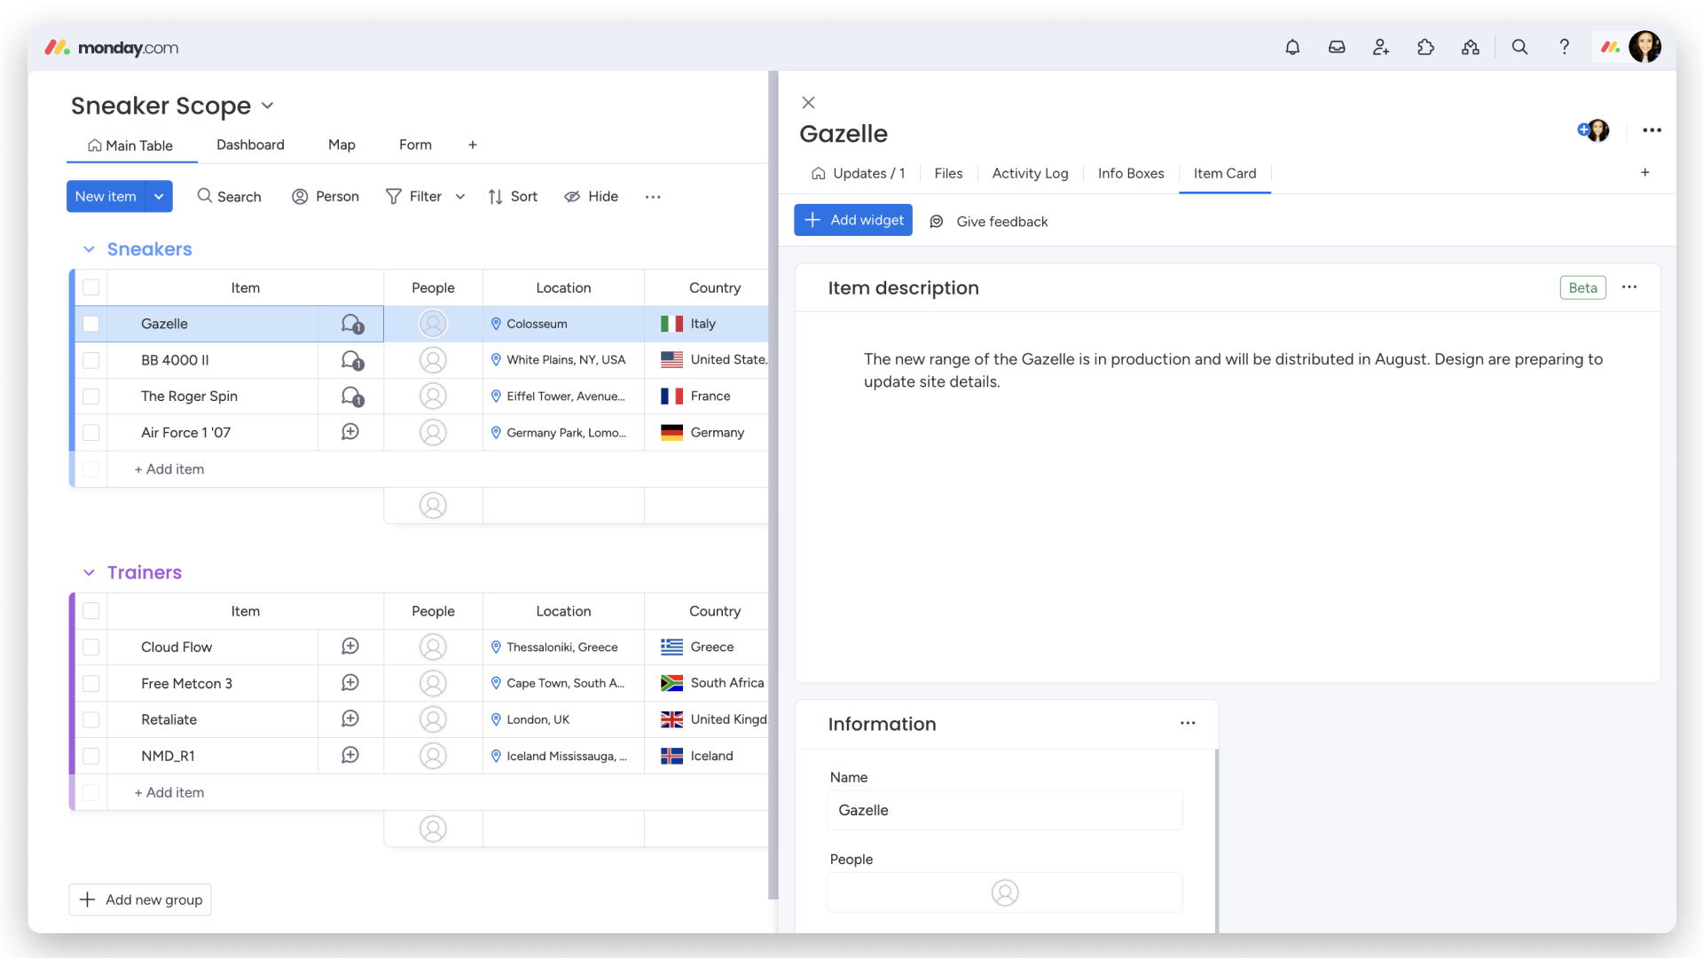The image size is (1703, 958).
Task: Check The Roger Spin checkbox
Action: [x=90, y=397]
